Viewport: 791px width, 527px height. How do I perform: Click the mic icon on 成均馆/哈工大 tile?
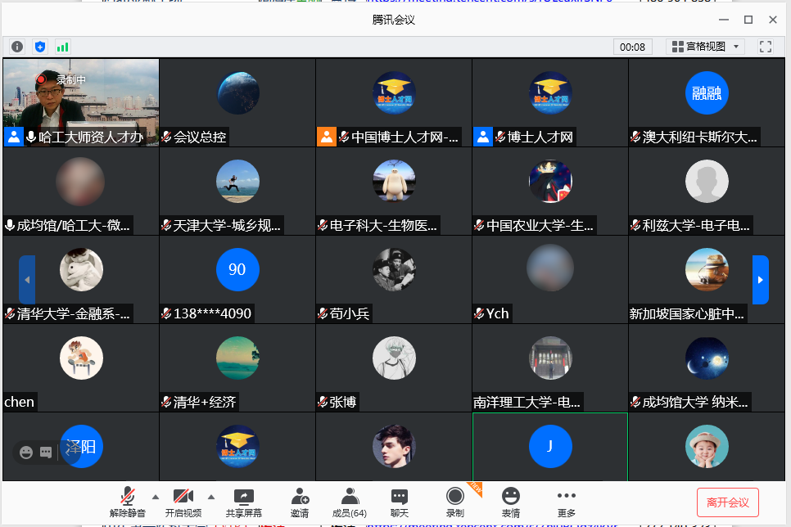pyautogui.click(x=10, y=225)
